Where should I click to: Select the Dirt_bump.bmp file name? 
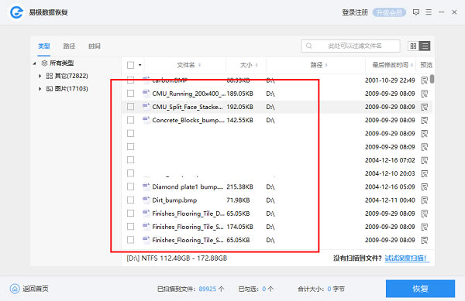[174, 200]
